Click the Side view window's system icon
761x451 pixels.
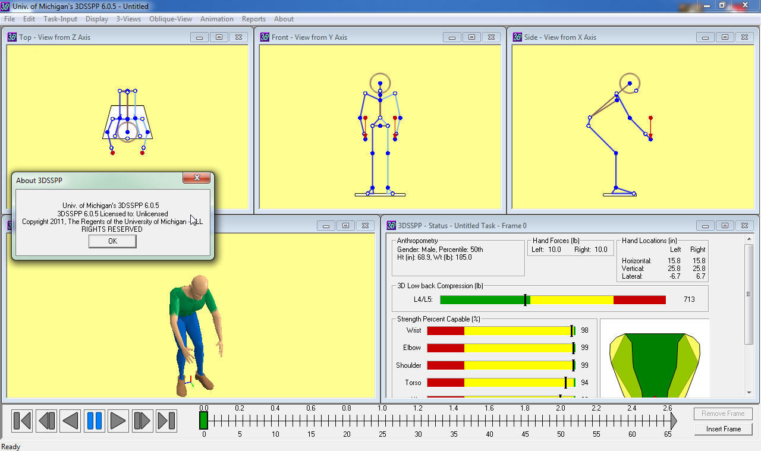click(x=517, y=37)
